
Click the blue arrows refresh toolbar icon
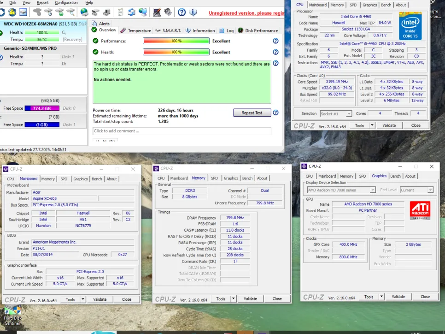pyautogui.click(x=131, y=12)
